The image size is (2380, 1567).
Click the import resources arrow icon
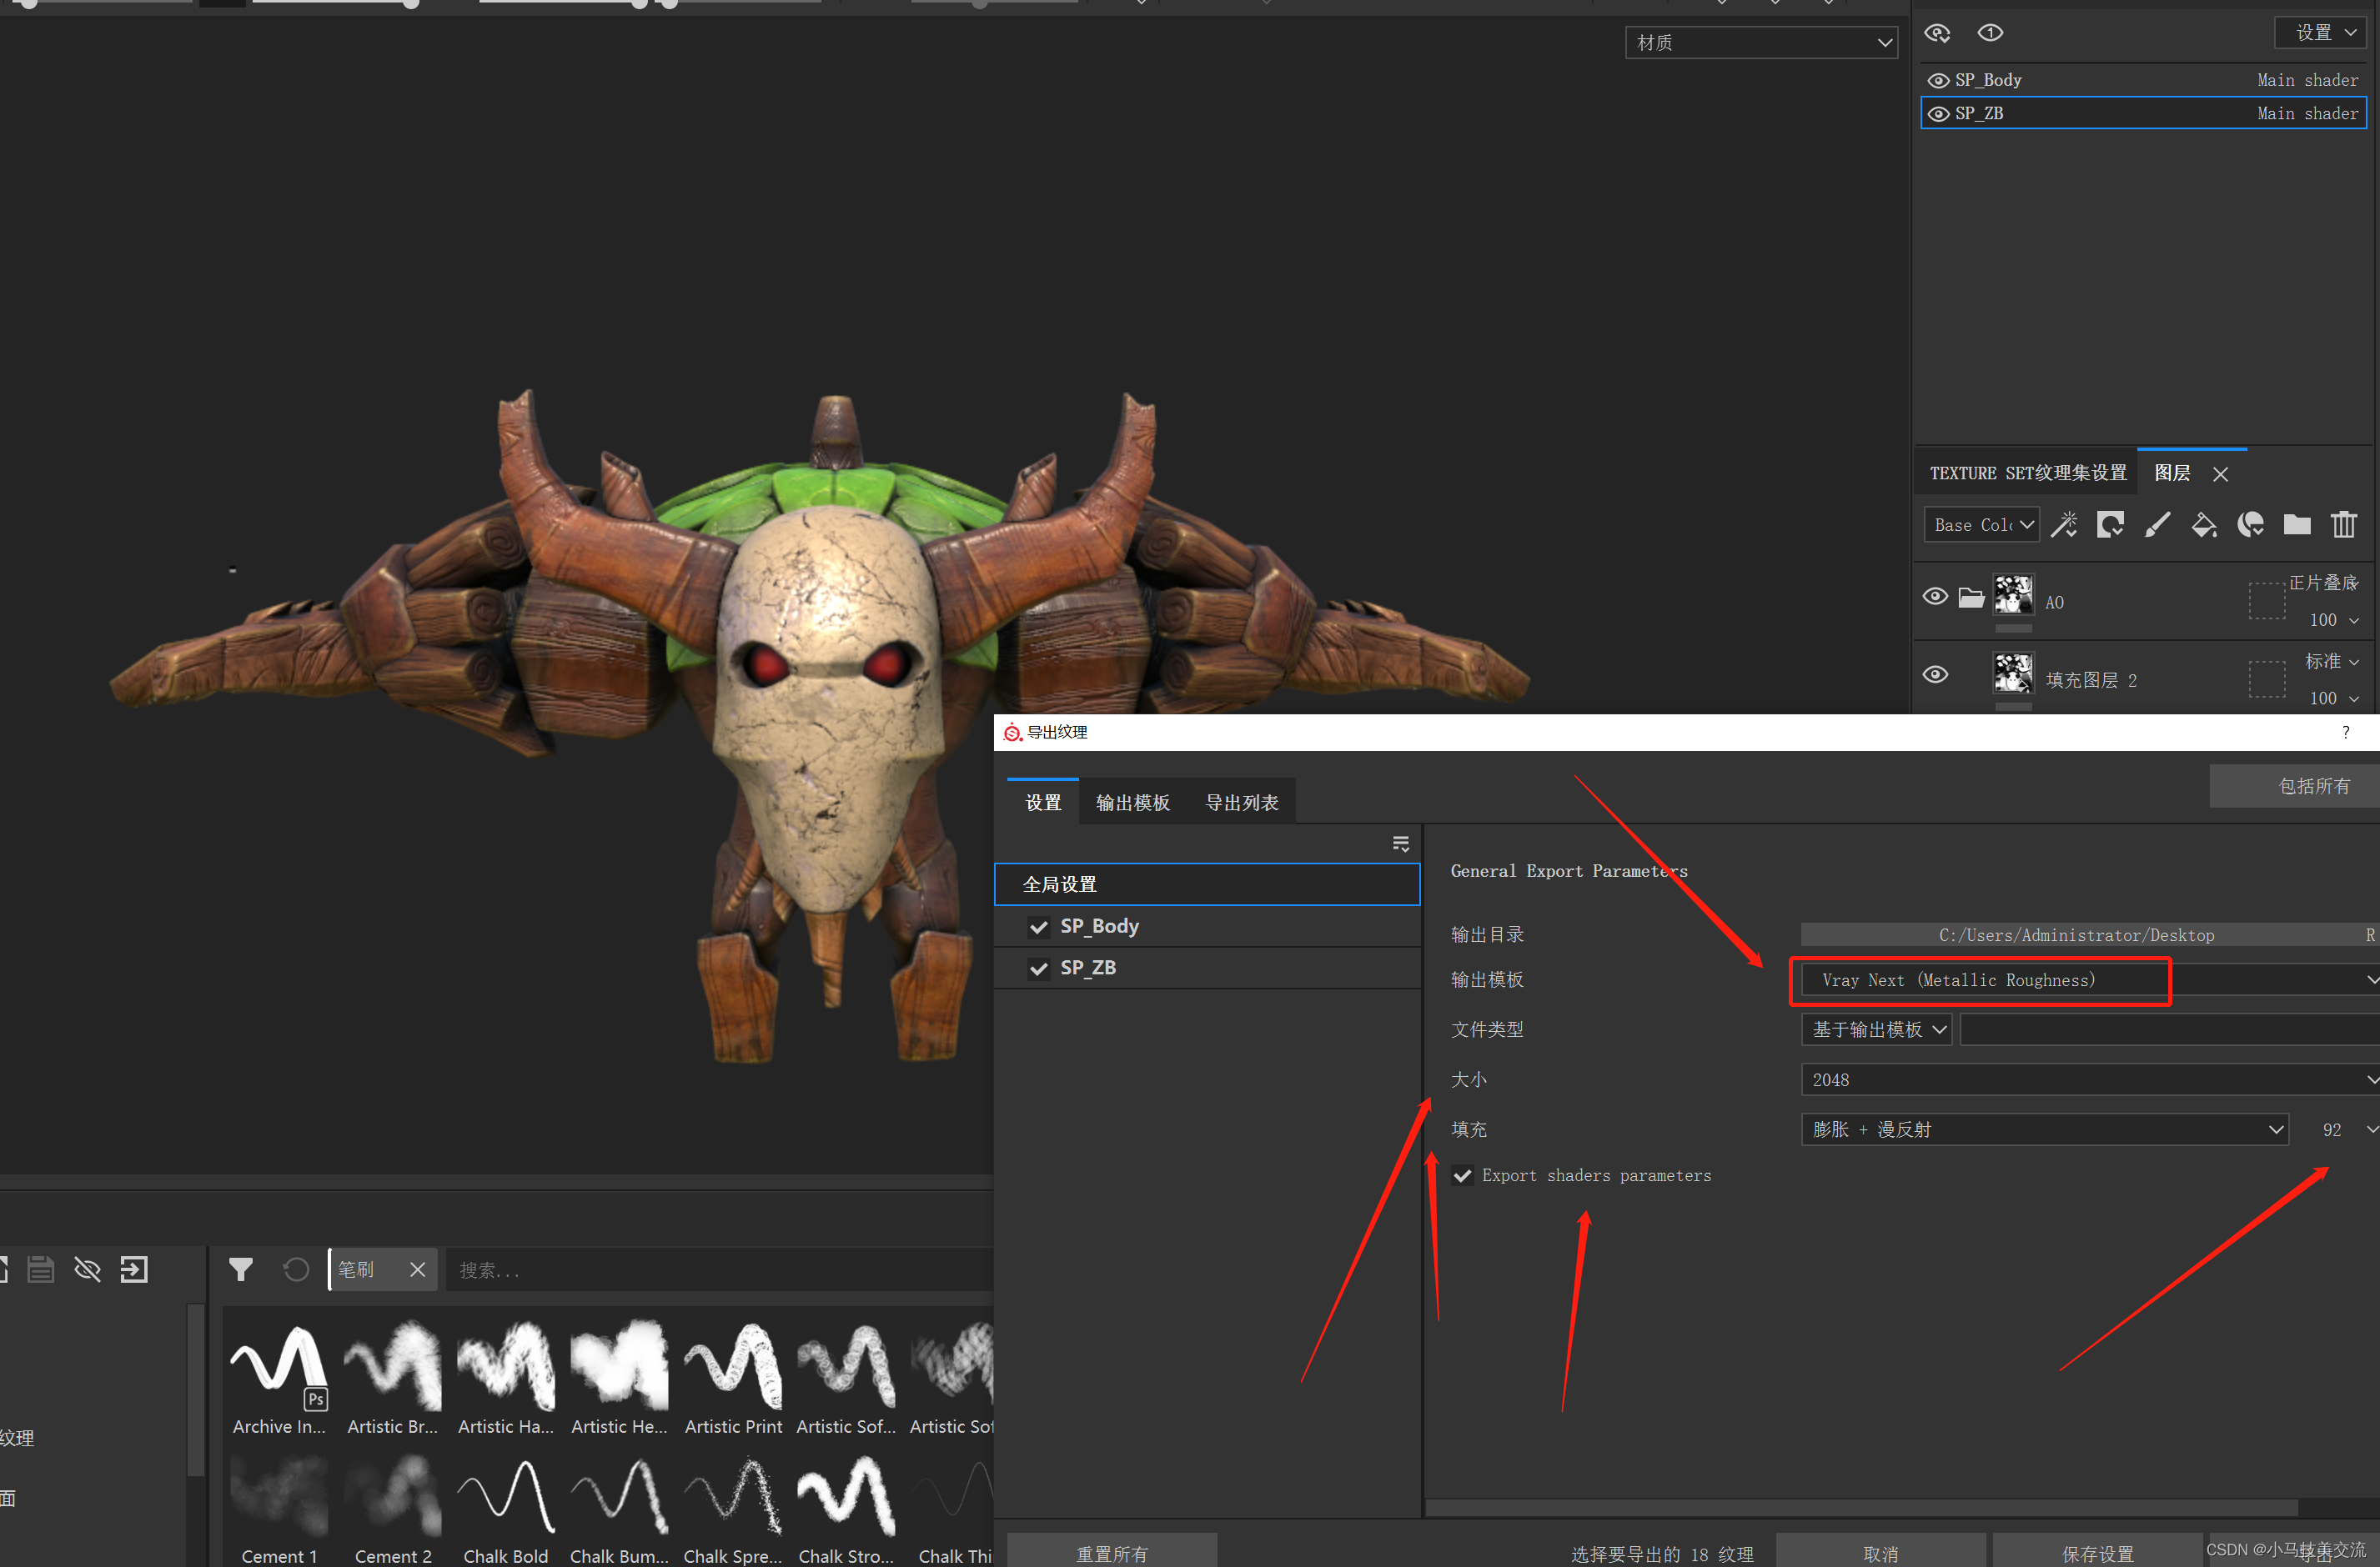coord(134,1269)
